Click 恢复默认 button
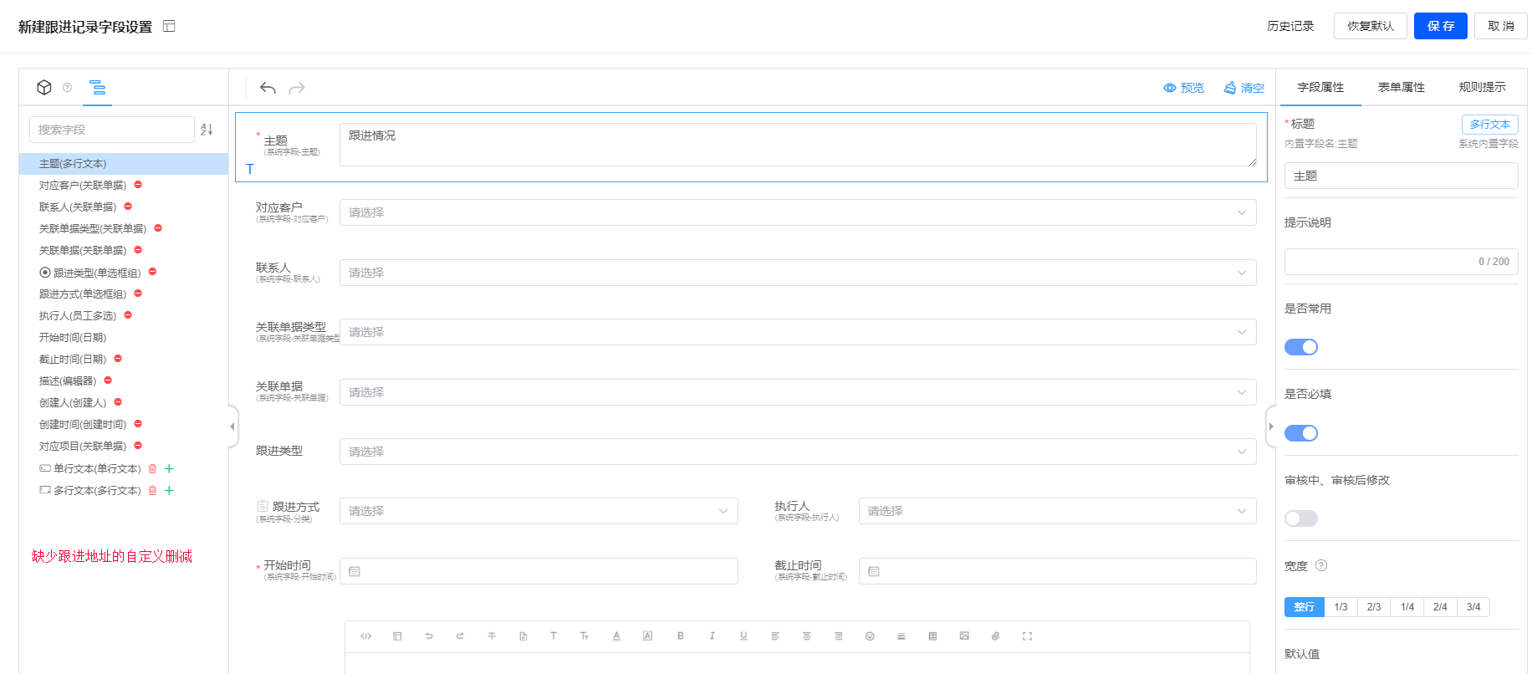This screenshot has width=1532, height=674. click(1370, 26)
